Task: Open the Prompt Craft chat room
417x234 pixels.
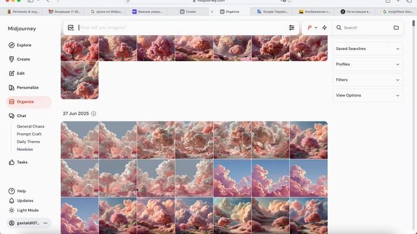Action: tap(29, 134)
